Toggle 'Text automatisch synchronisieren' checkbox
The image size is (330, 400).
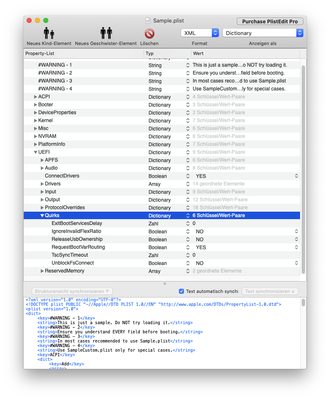pyautogui.click(x=181, y=291)
